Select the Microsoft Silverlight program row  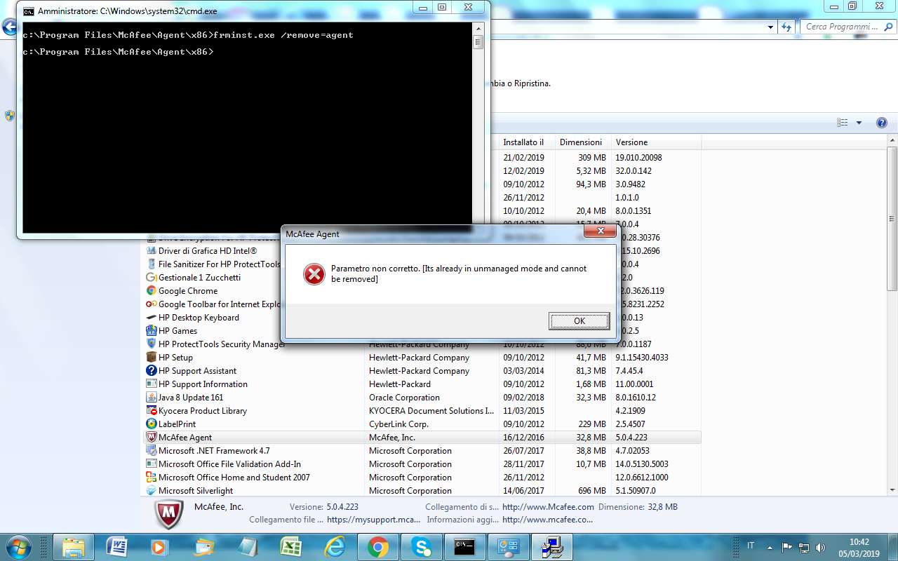click(195, 491)
